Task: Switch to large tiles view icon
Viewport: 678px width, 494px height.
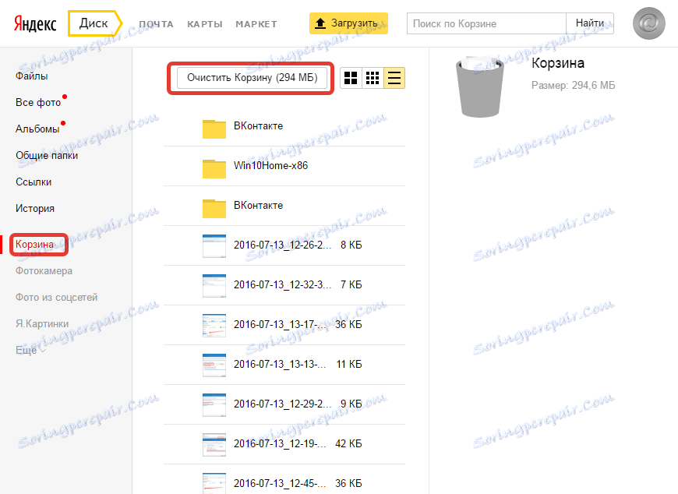Action: click(351, 78)
